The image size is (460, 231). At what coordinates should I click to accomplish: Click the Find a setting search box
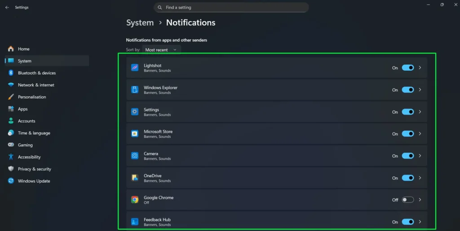click(x=231, y=8)
